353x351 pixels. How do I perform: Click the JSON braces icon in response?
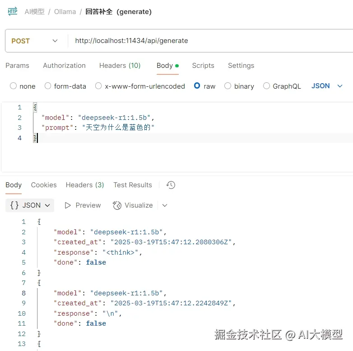(x=14, y=205)
